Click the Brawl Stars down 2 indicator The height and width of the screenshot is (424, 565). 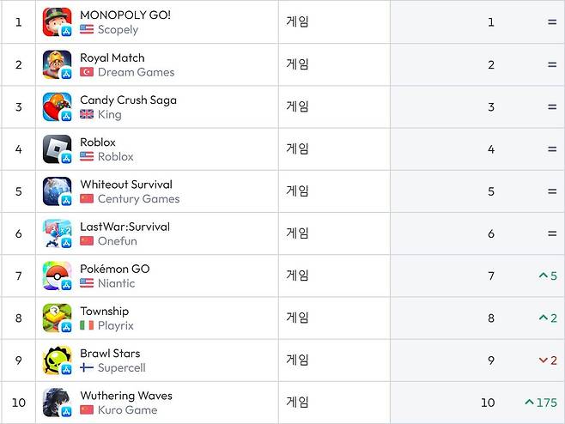coord(548,360)
